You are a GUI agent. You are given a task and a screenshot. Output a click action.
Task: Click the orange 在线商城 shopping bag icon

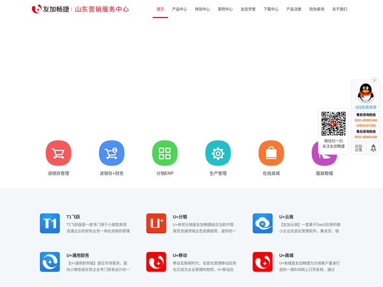click(271, 153)
